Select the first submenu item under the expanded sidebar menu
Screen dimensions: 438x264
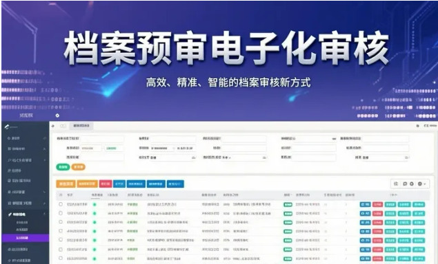pos(22,223)
